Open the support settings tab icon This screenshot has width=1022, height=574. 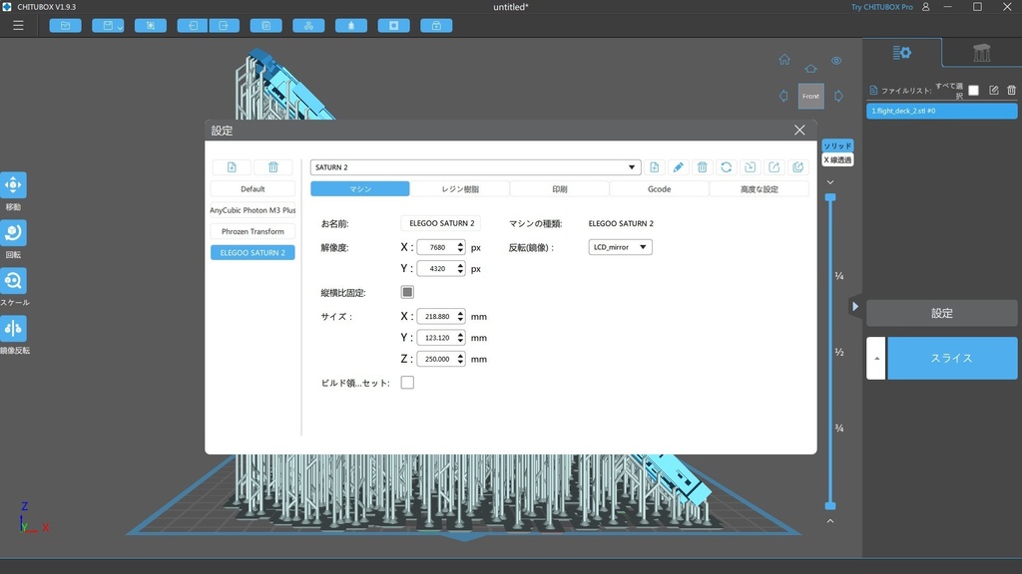982,53
